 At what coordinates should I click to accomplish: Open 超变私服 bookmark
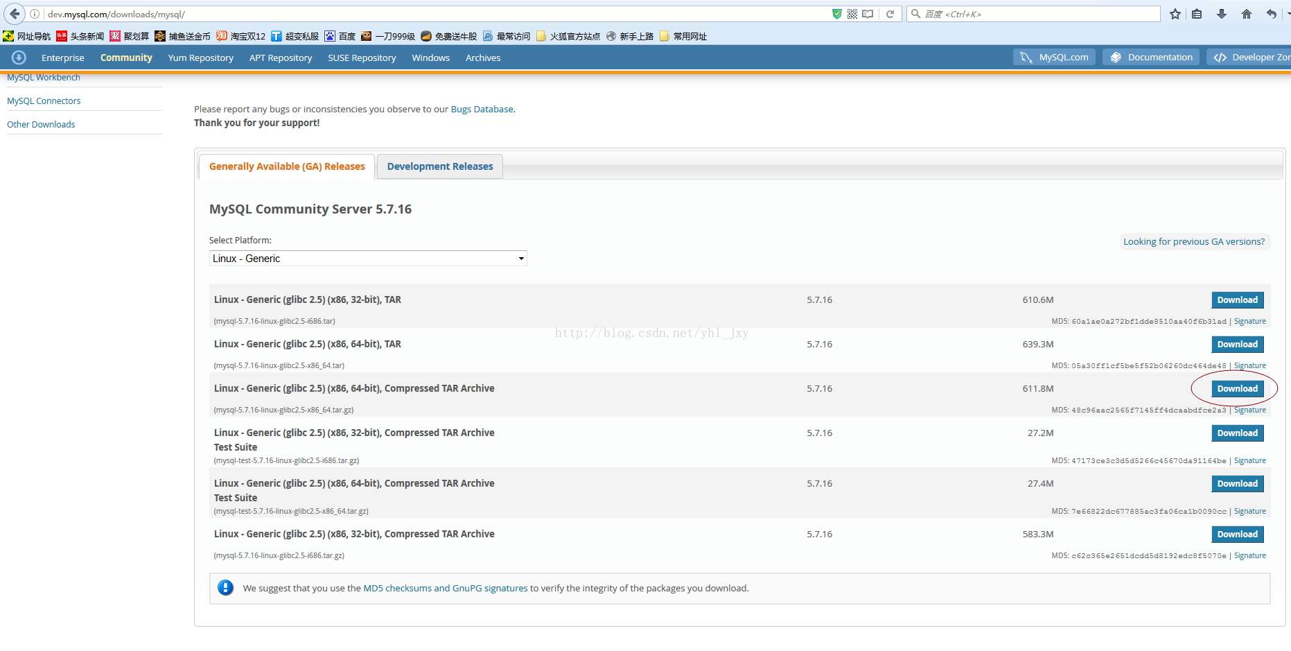(x=295, y=36)
